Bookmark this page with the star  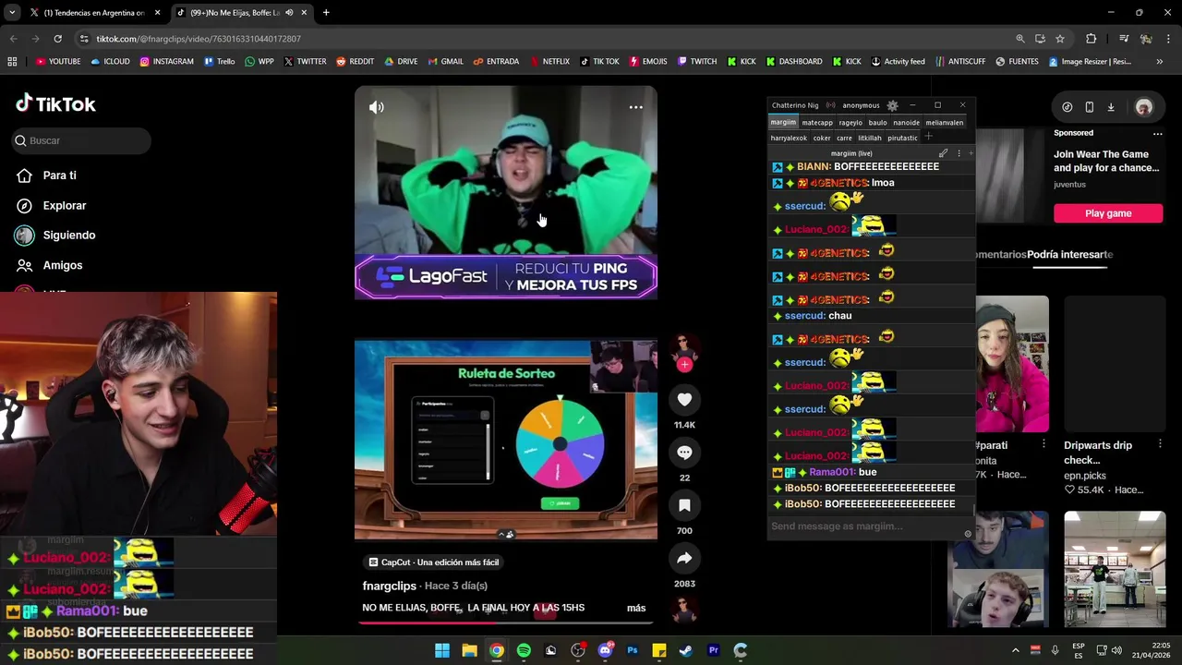click(x=1060, y=39)
